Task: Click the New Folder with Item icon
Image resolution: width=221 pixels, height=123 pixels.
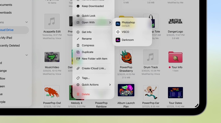Action: point(78,59)
